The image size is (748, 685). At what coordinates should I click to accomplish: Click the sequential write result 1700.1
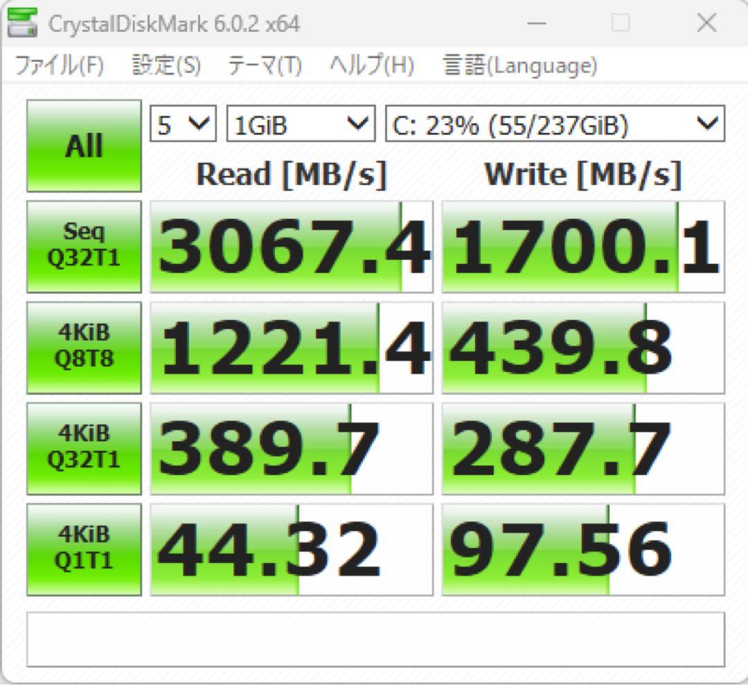[582, 246]
